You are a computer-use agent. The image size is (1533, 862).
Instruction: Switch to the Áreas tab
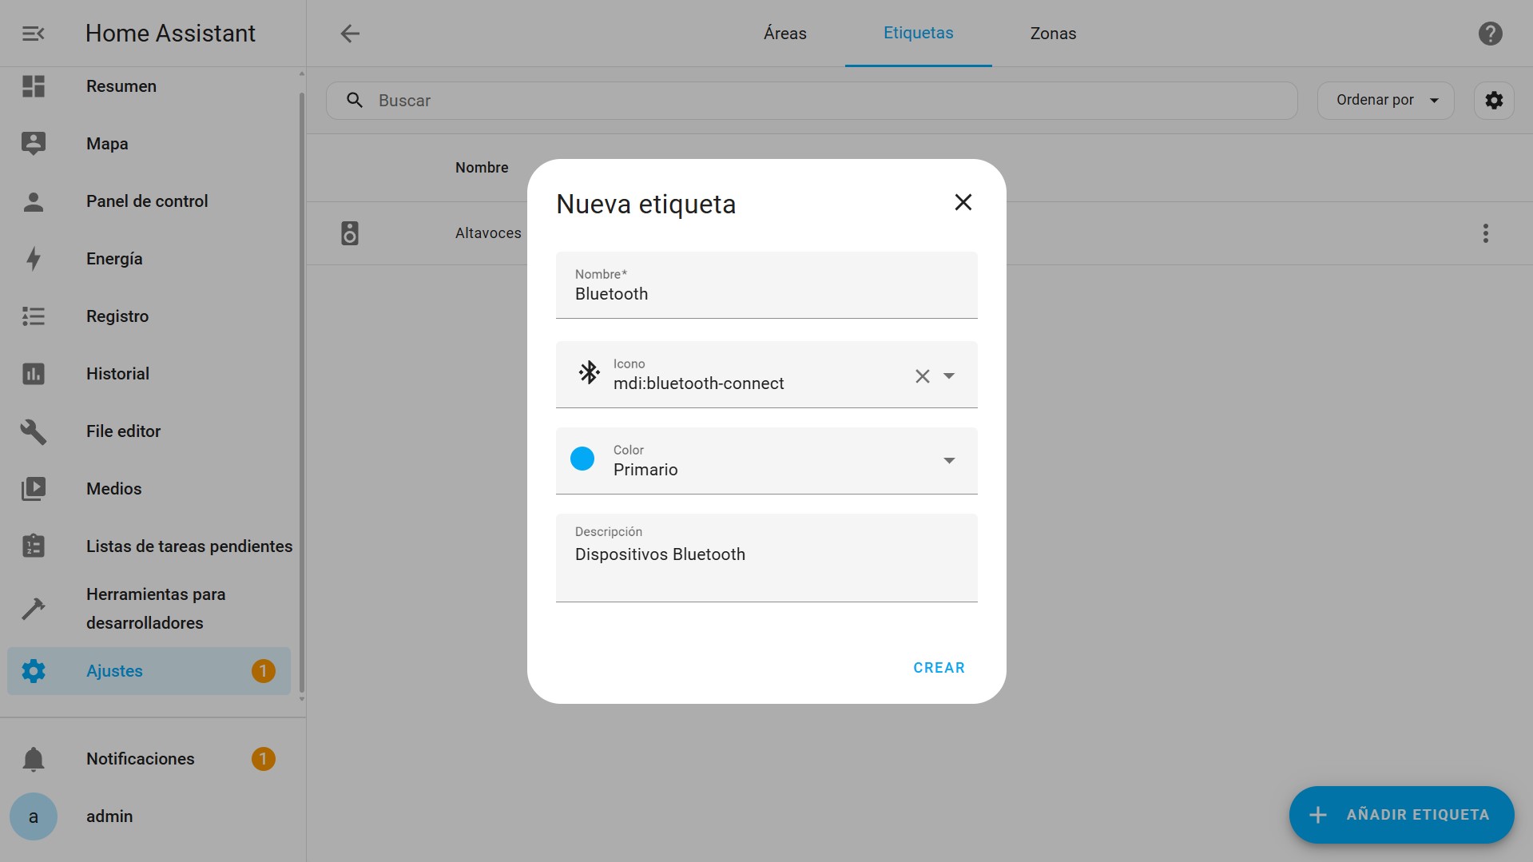[x=784, y=33]
